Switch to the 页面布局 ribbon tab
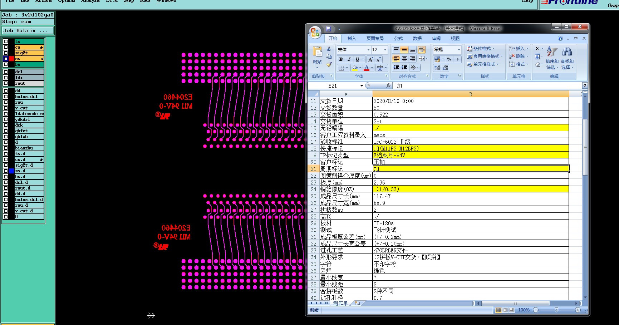619x325 pixels. [375, 39]
